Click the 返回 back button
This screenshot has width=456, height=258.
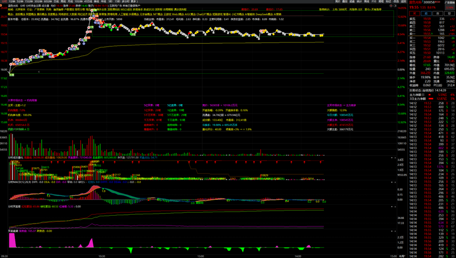coord(403,2)
